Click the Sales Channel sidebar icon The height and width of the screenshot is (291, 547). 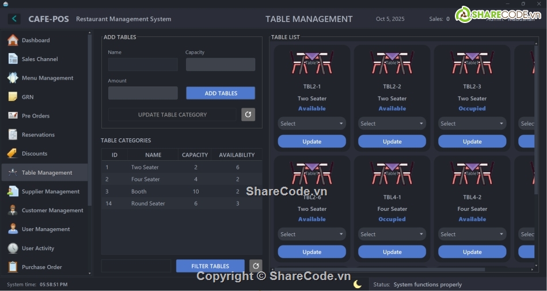coord(13,59)
